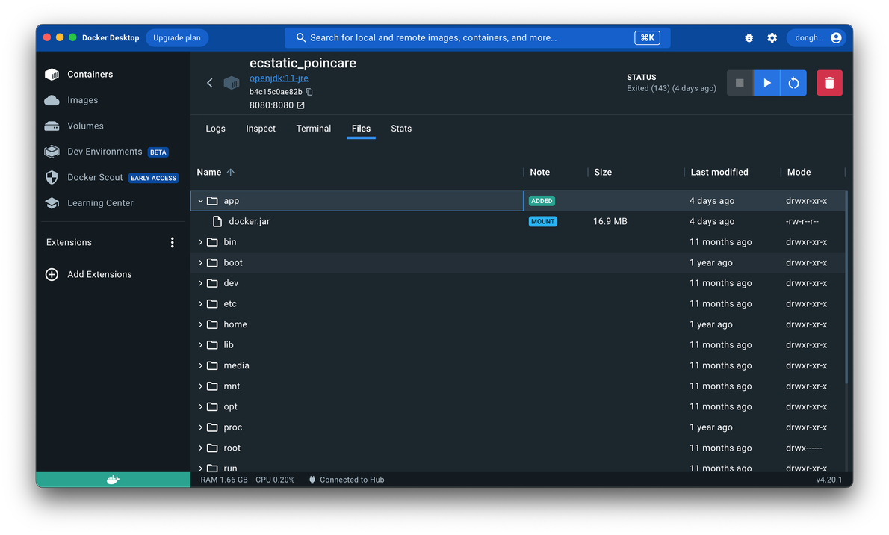Image resolution: width=889 pixels, height=535 pixels.
Task: Select the Files tab
Action: point(361,129)
